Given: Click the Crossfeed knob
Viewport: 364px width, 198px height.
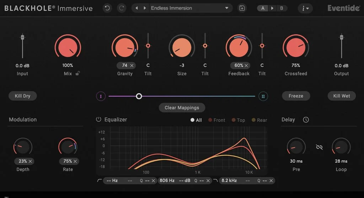Looking at the screenshot, I should (x=296, y=47).
